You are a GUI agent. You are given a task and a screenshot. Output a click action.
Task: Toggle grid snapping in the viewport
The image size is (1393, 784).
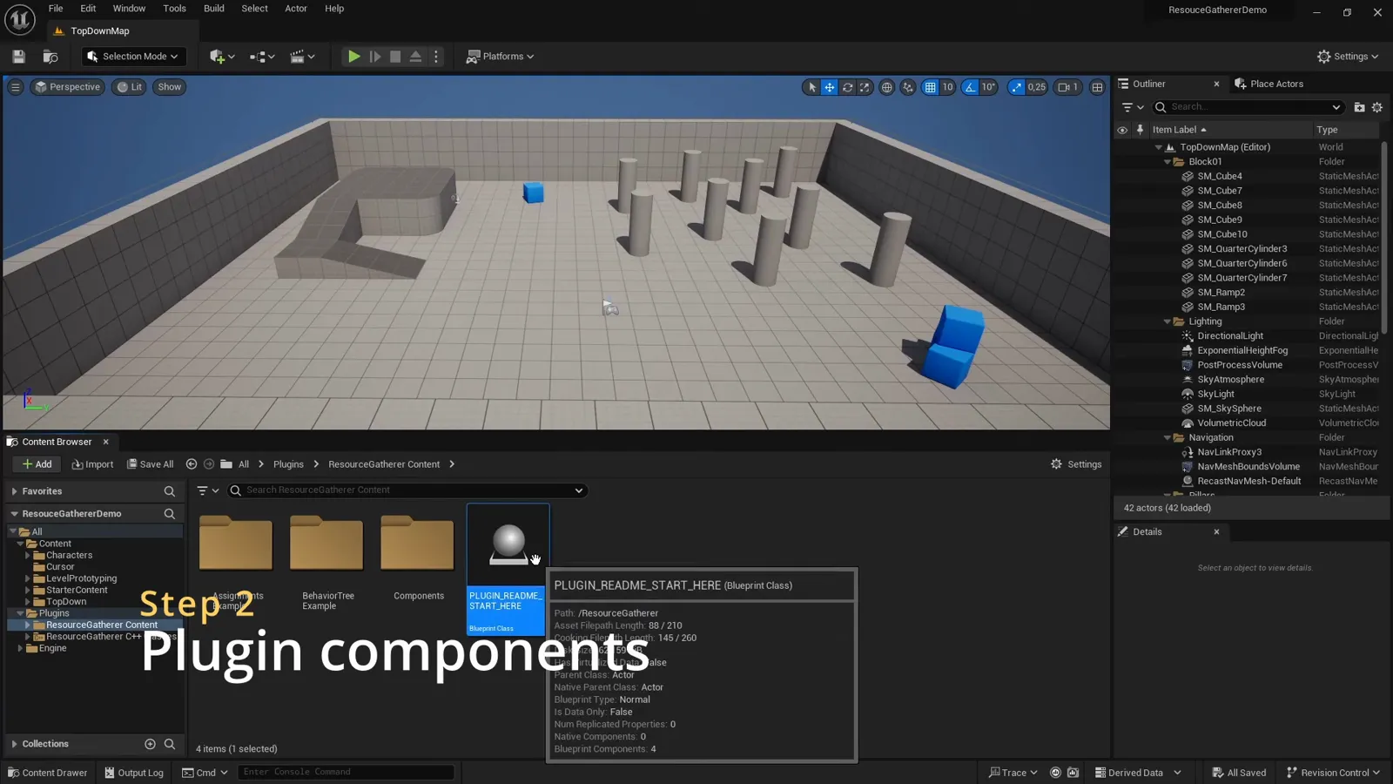(x=930, y=87)
